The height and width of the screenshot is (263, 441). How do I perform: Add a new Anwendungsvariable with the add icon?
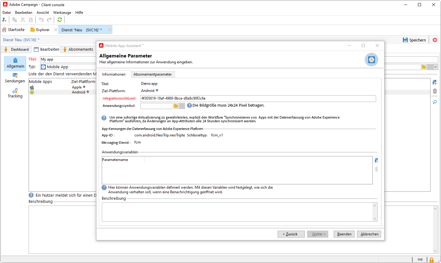point(376,160)
